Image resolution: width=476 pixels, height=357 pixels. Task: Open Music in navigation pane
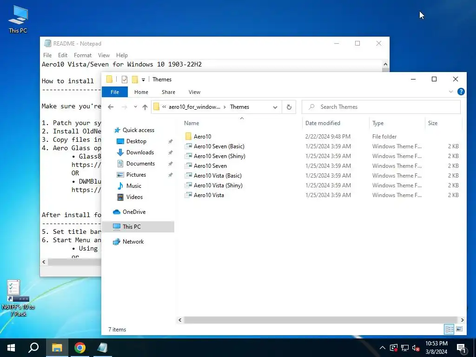(x=133, y=186)
